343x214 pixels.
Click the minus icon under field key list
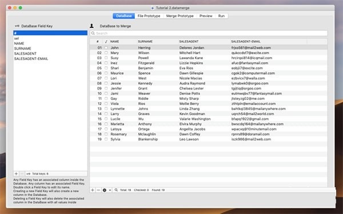tap(22, 173)
